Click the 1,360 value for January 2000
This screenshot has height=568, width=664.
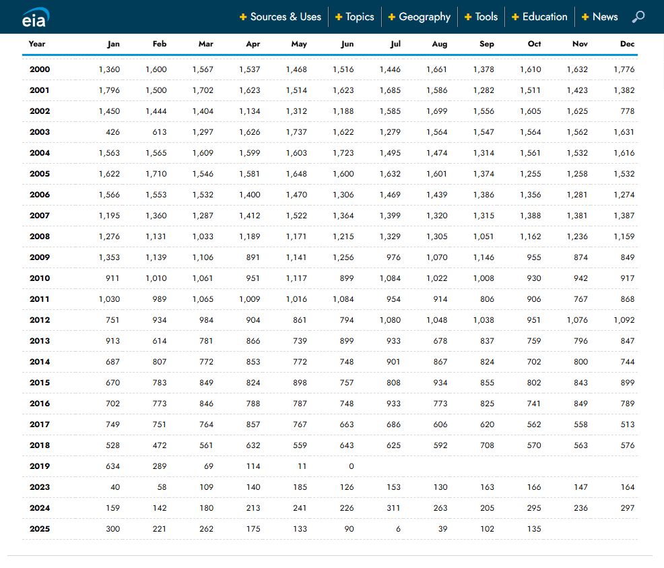110,69
